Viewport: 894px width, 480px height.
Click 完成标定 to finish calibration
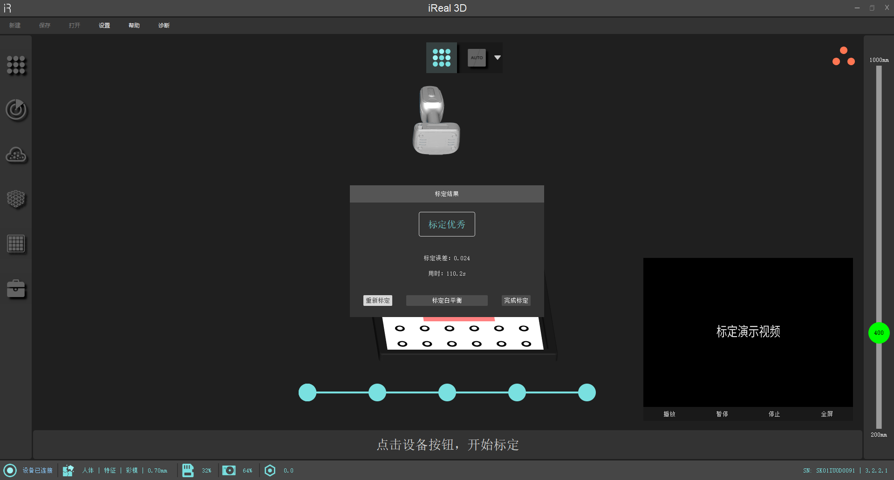(516, 301)
